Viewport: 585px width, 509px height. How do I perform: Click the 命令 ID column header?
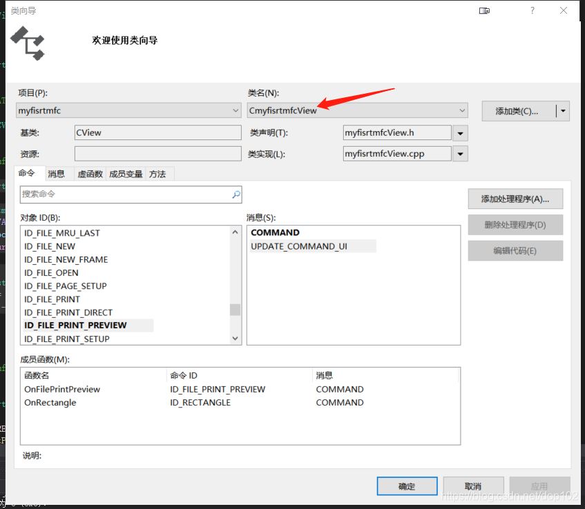[x=239, y=376]
